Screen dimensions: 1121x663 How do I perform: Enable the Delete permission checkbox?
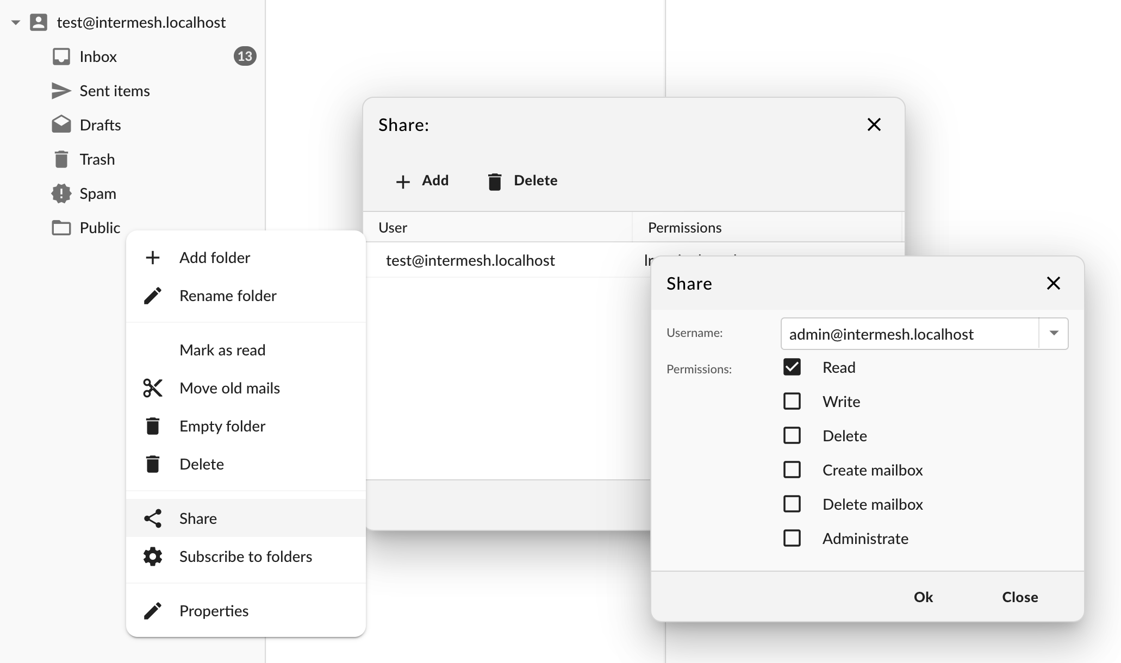pyautogui.click(x=792, y=436)
